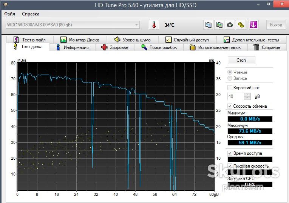Click the "Максимум" label

click(x=237, y=125)
